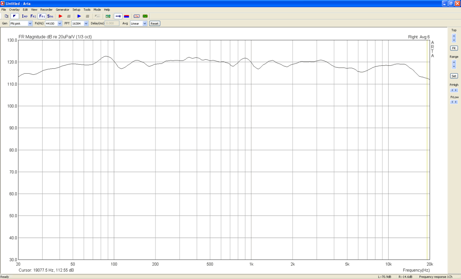Click the Set button
Viewport: 461px width, 279px height.
pyautogui.click(x=454, y=76)
